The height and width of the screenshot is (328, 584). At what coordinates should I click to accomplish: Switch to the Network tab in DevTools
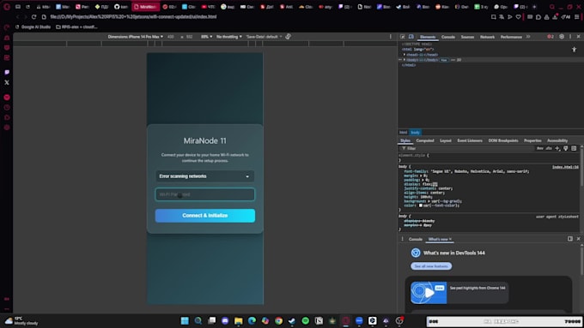click(487, 37)
